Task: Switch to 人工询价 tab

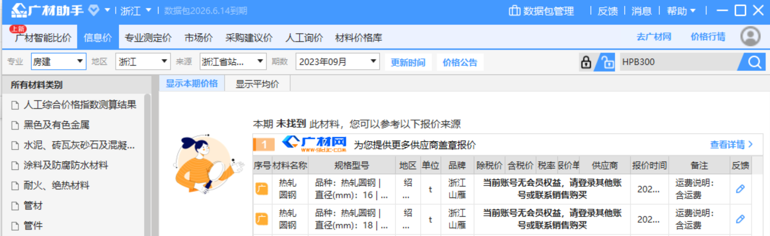Action: click(x=304, y=37)
